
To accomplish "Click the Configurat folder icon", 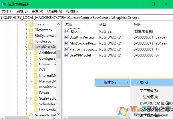I will (35, 59).
